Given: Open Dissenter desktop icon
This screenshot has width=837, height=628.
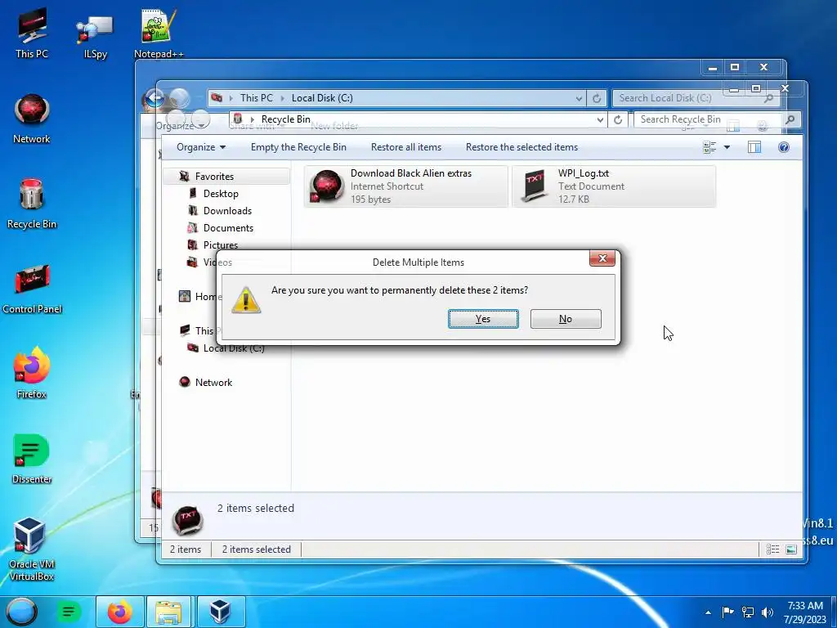Looking at the screenshot, I should tap(32, 459).
